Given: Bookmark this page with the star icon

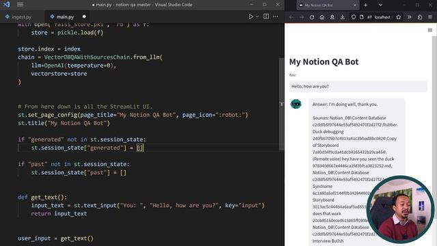Looking at the screenshot, I should pos(399,17).
